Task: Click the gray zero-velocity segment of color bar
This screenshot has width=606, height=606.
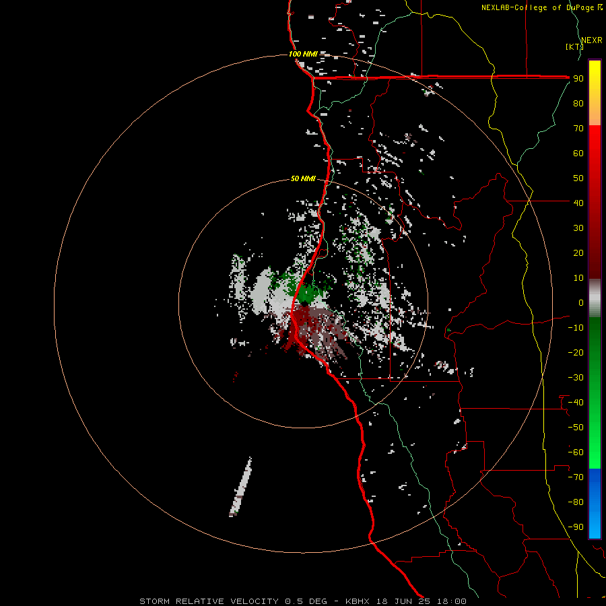Action: (595, 298)
